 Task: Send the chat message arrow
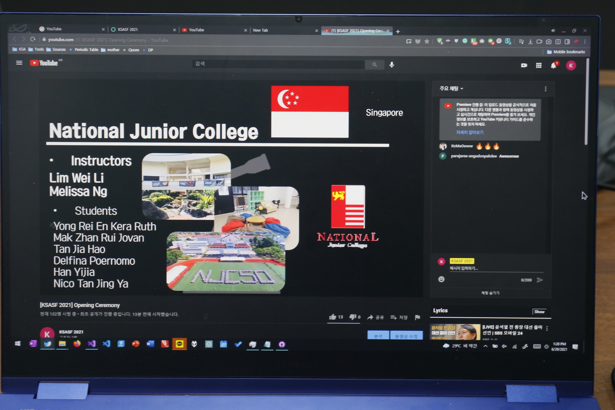point(540,280)
